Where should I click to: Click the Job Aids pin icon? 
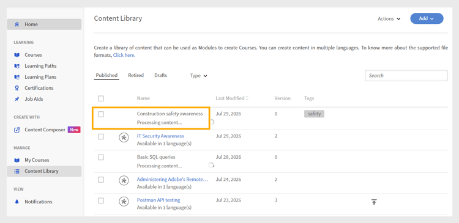pyautogui.click(x=17, y=99)
